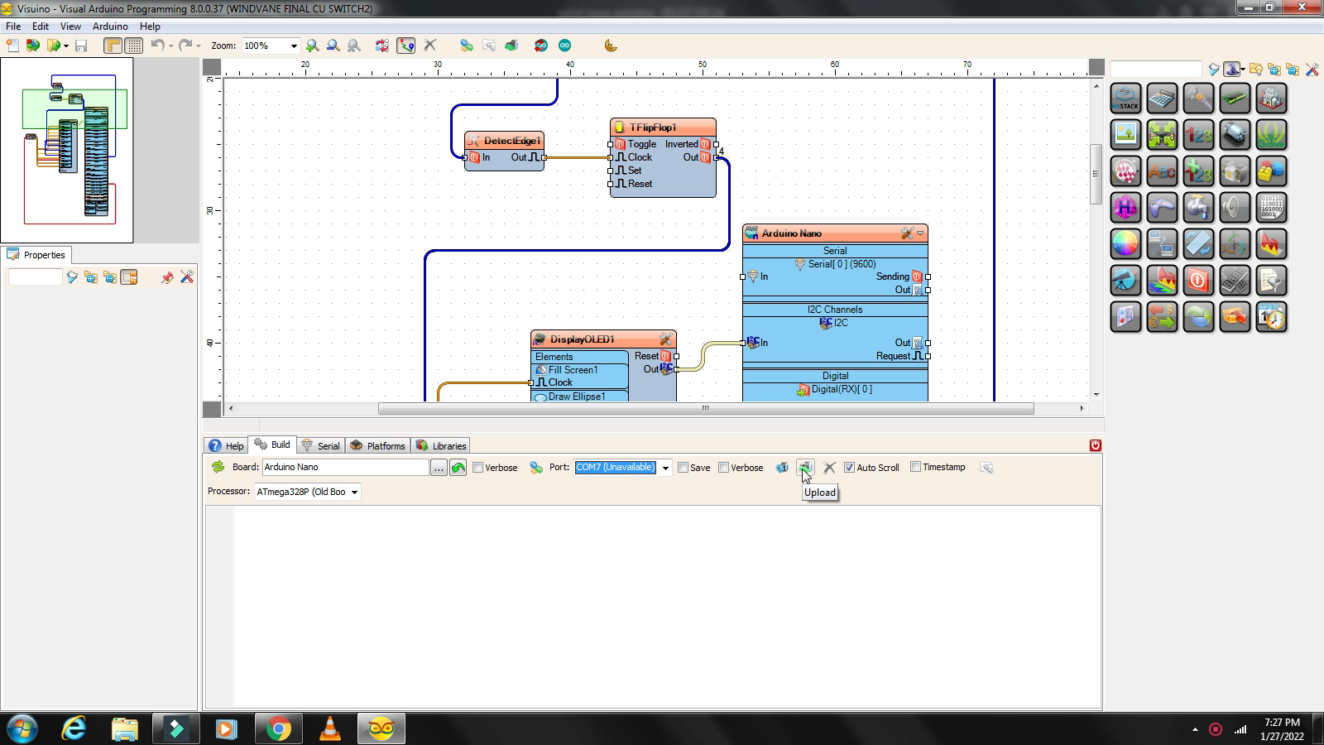Image resolution: width=1324 pixels, height=745 pixels.
Task: Toggle the grid display toolbar button
Action: point(133,46)
